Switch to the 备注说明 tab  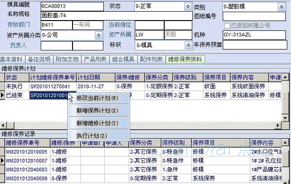point(39,59)
